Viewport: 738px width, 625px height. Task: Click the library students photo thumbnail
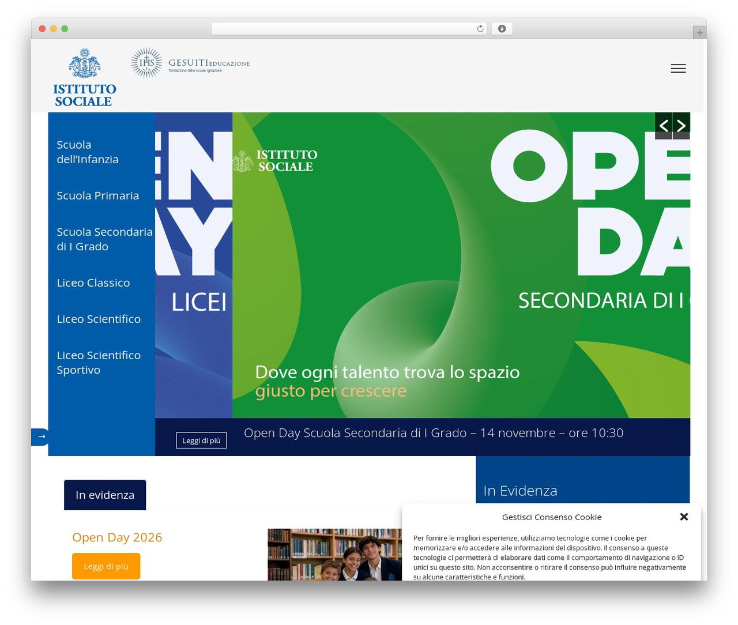pos(335,555)
